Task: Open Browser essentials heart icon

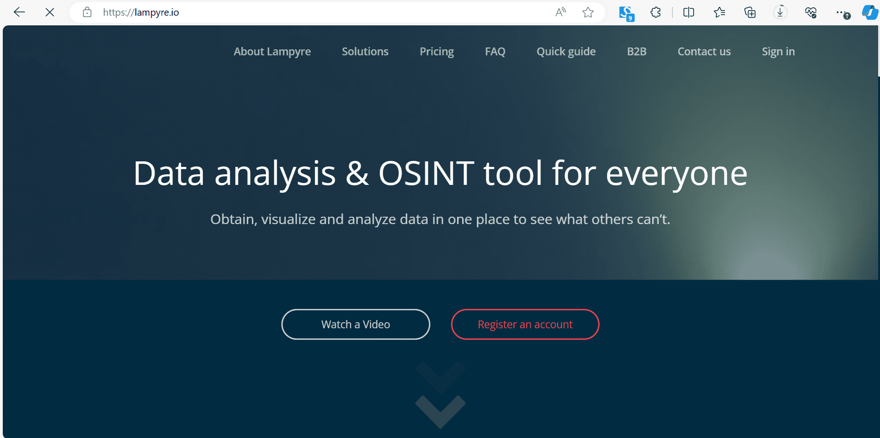Action: (x=811, y=12)
